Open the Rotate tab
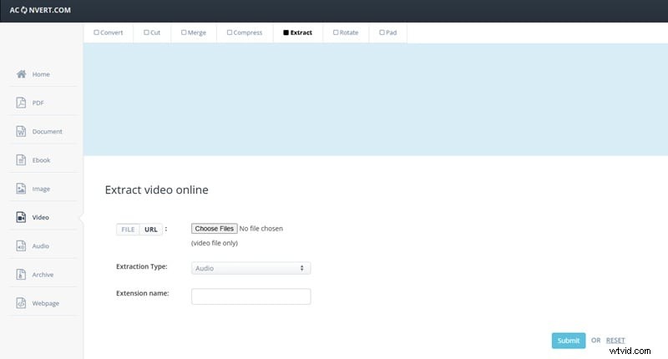The width and height of the screenshot is (668, 359). pyautogui.click(x=346, y=33)
